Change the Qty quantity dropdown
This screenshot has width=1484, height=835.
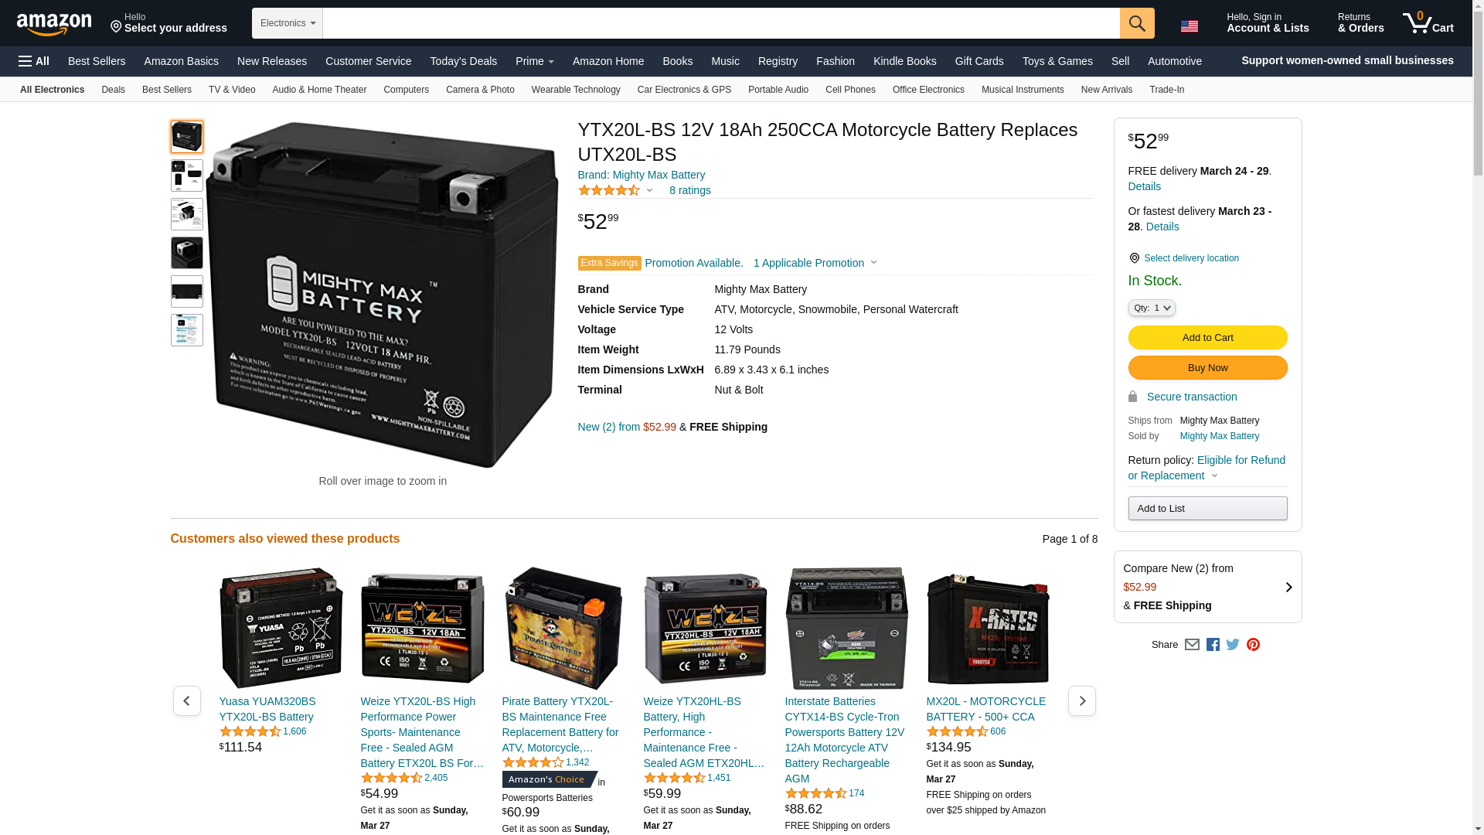point(1152,308)
